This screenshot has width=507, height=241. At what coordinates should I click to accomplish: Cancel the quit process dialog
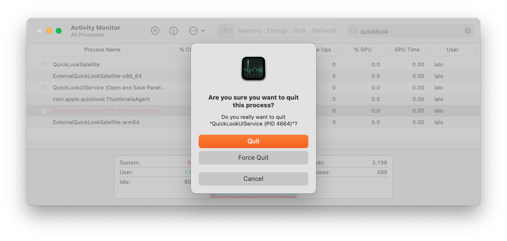(x=253, y=179)
